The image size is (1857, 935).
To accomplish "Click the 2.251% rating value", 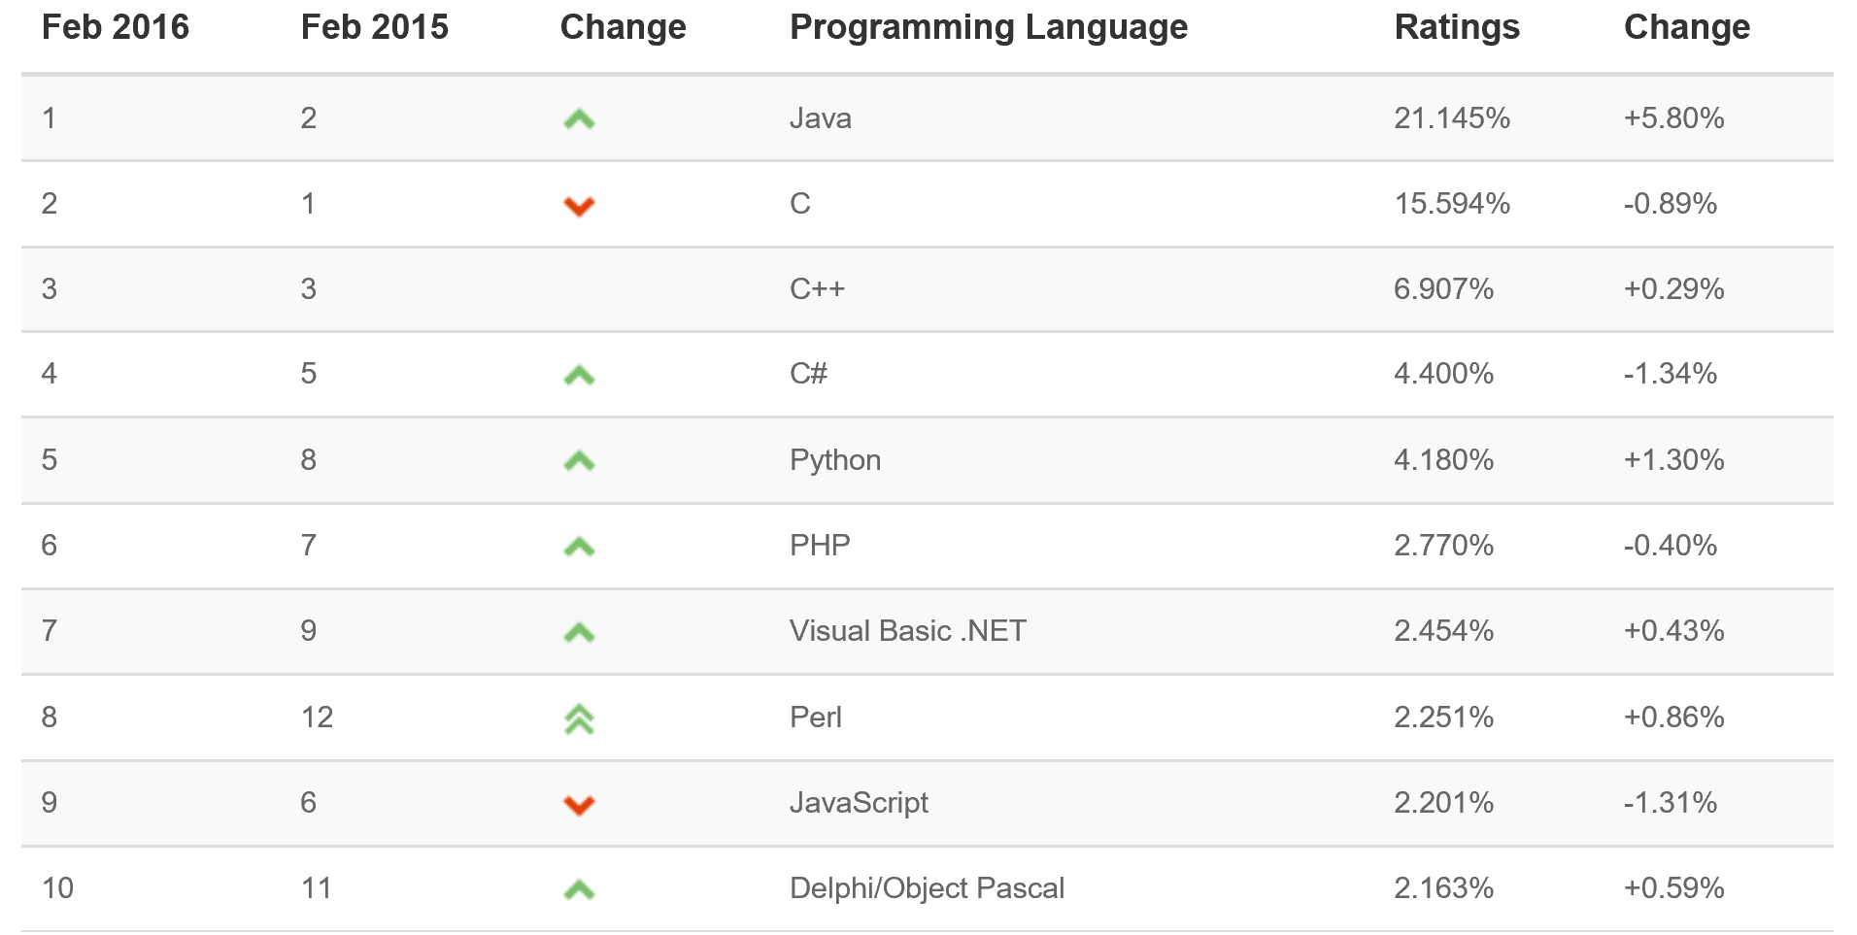I will point(1444,718).
